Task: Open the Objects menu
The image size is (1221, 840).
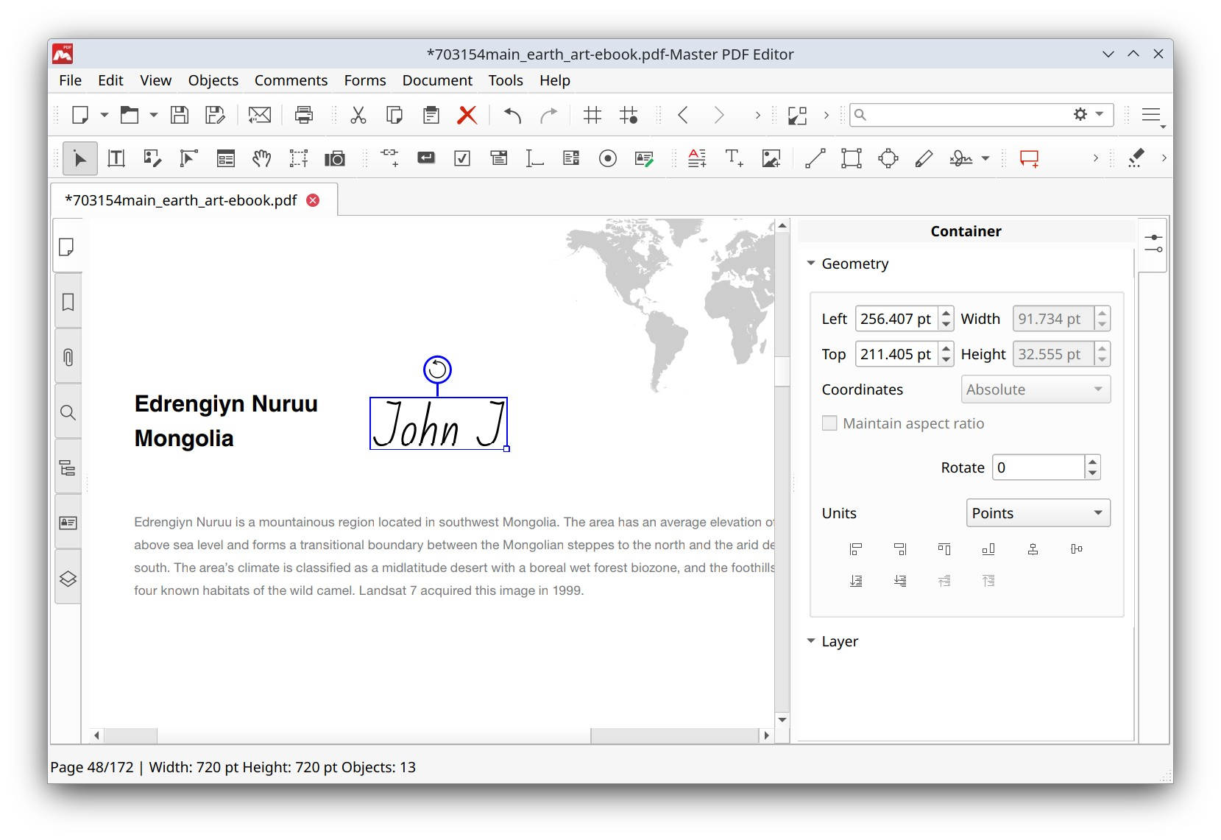Action: tap(213, 80)
